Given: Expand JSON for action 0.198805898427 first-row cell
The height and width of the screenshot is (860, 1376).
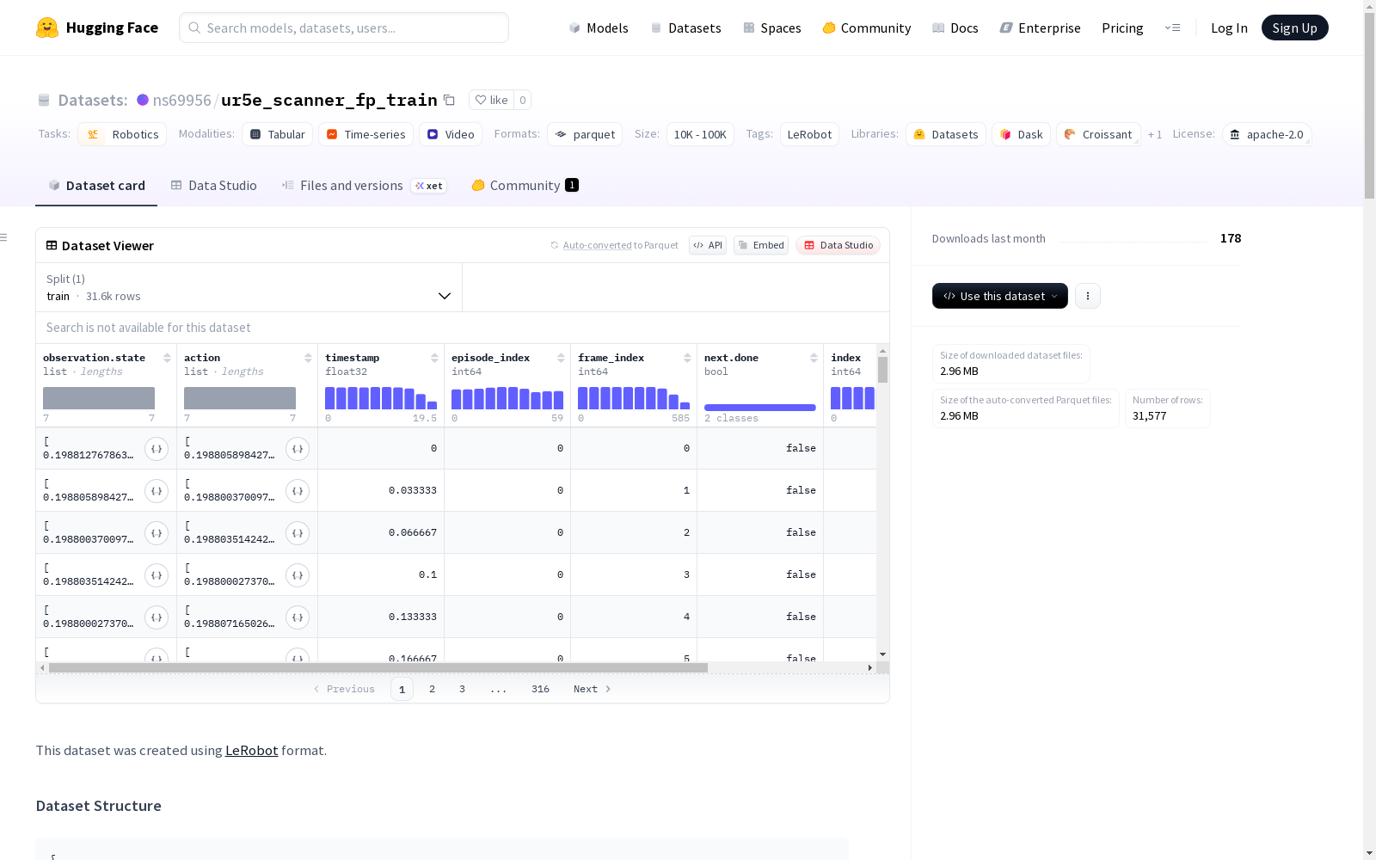Looking at the screenshot, I should pyautogui.click(x=298, y=449).
